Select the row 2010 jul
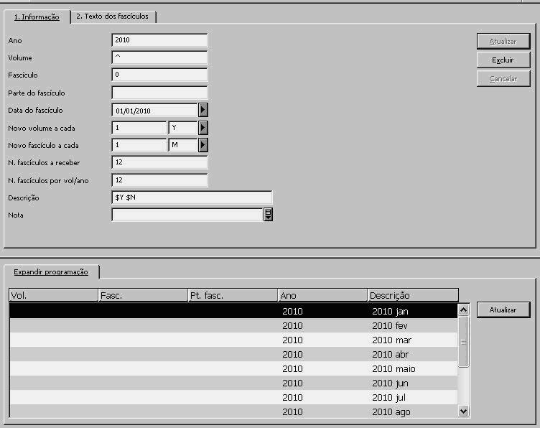The height and width of the screenshot is (428, 540). coord(233,397)
